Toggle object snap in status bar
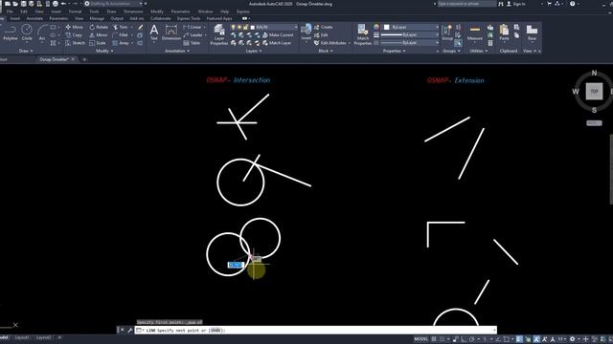This screenshot has width=613, height=344. [506, 339]
